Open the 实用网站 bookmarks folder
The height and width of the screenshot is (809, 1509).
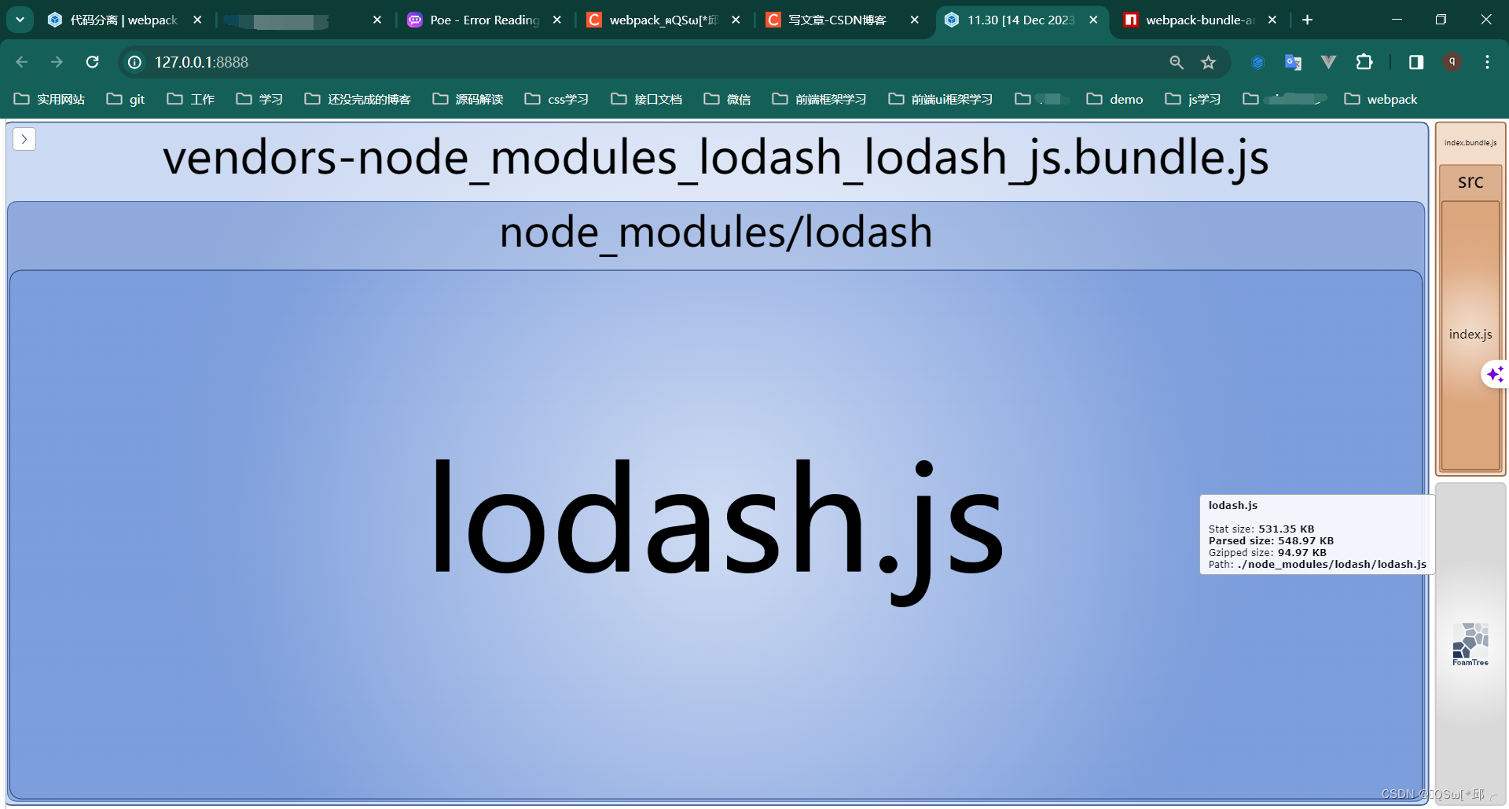pyautogui.click(x=50, y=99)
